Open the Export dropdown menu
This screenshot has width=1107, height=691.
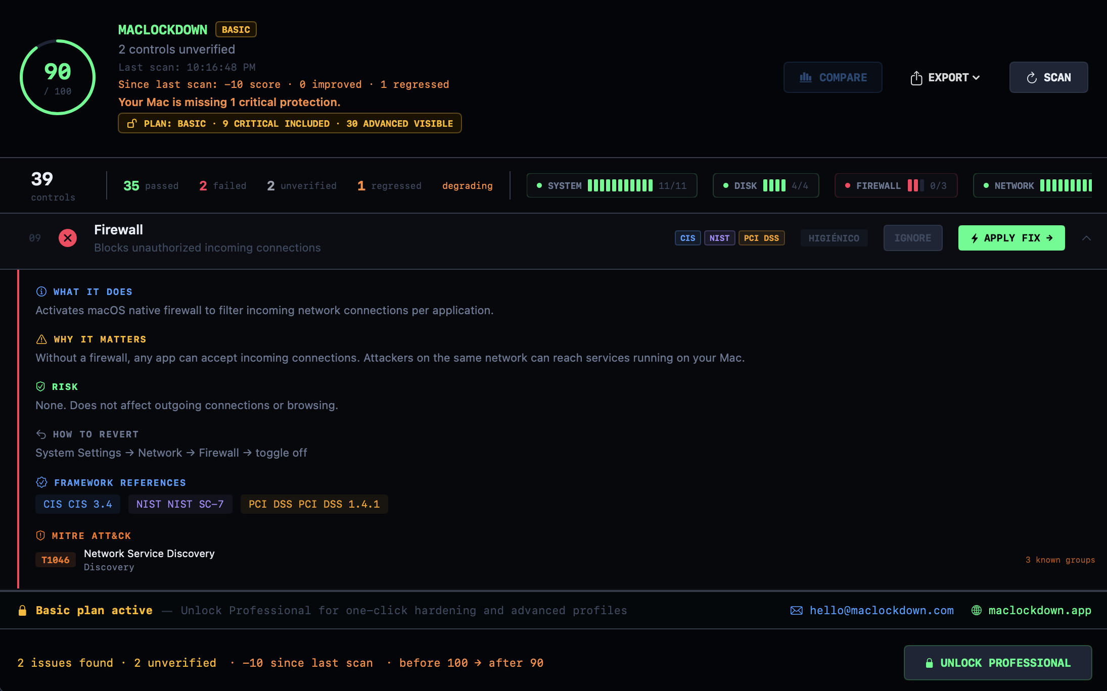click(945, 78)
